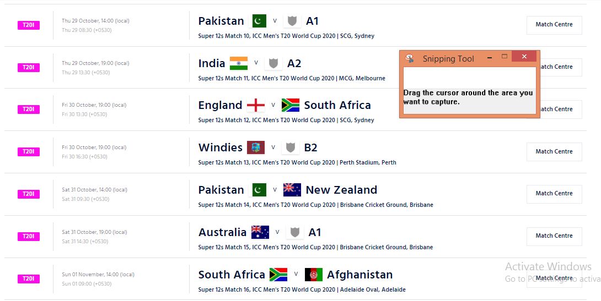The image size is (601, 301).
Task: Click the India flag icon
Action: (x=239, y=63)
